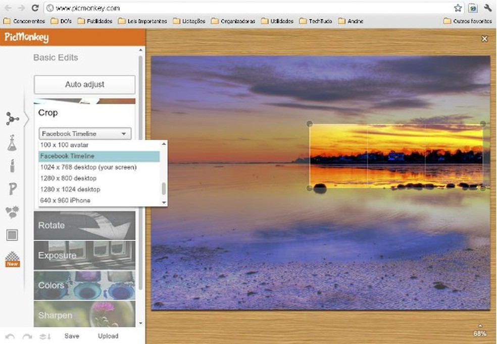Open the Textures icon marked New

[12, 259]
